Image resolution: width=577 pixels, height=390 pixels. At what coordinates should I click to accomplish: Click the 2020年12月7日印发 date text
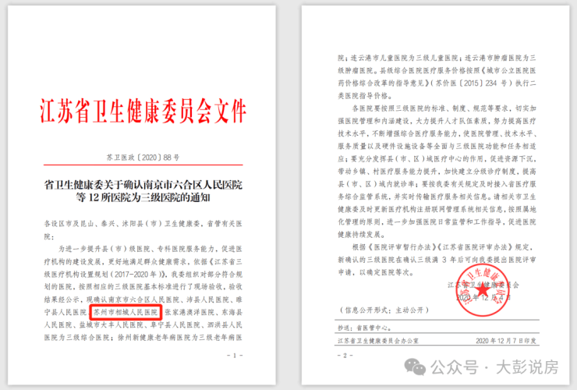pyautogui.click(x=505, y=341)
